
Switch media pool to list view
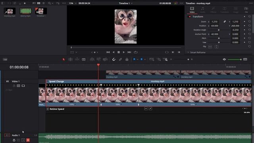click(43, 3)
